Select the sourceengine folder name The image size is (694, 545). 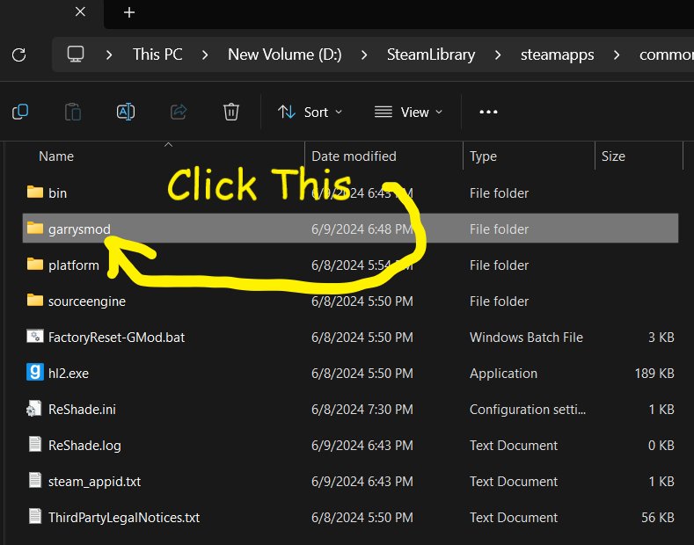click(87, 302)
